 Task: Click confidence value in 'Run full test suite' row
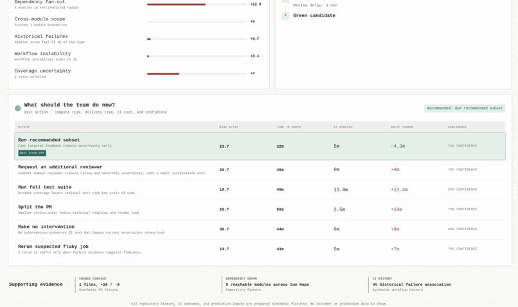[462, 189]
